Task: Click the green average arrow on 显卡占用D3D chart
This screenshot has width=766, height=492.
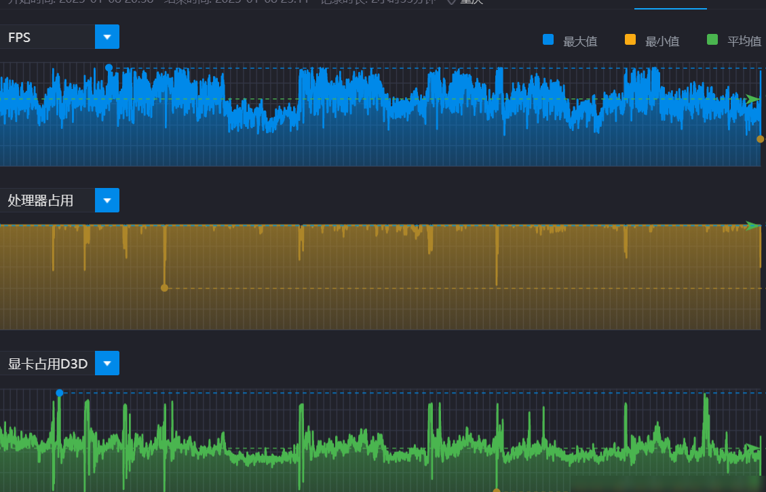Action: click(x=753, y=447)
